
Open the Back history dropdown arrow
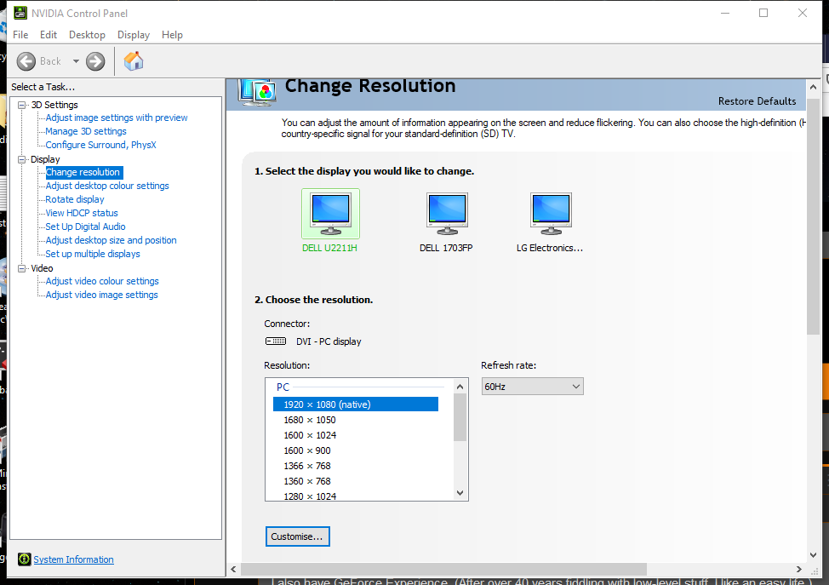coord(76,61)
